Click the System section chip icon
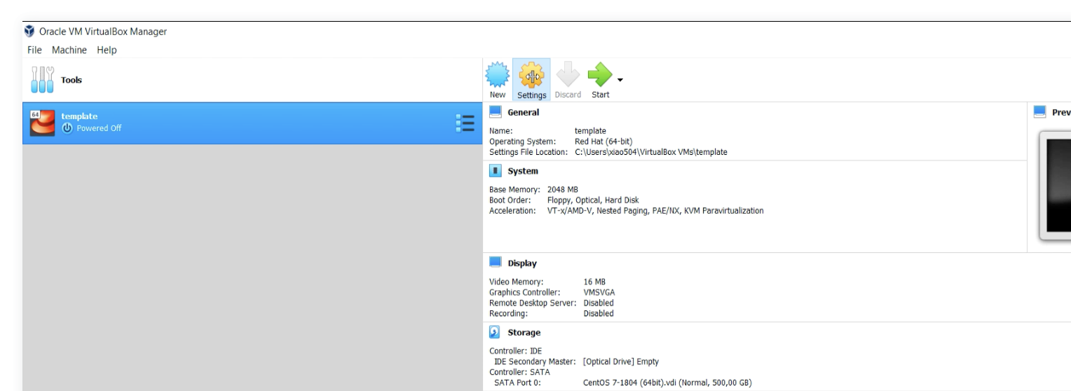This screenshot has height=391, width=1071. pos(496,170)
